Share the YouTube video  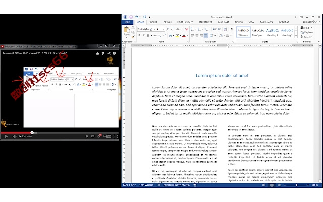109,53
